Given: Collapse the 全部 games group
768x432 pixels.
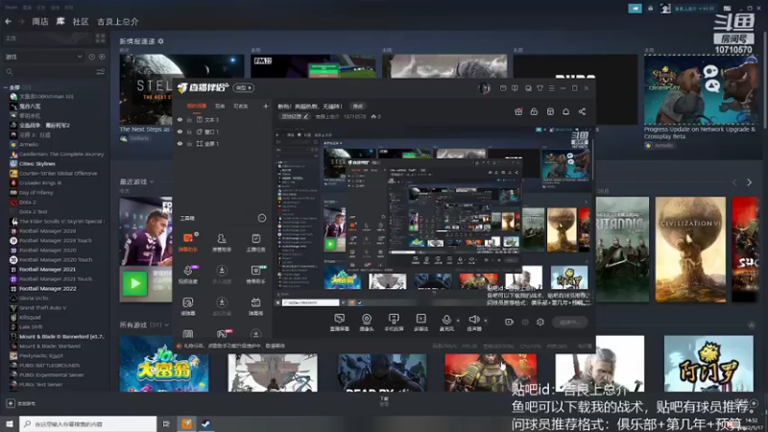Looking at the screenshot, I should tap(6, 87).
